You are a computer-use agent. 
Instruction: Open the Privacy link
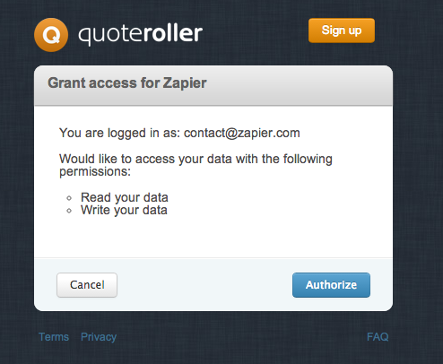point(99,337)
